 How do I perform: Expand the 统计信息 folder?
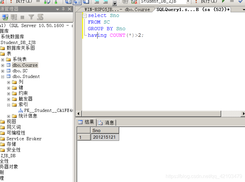click(8, 116)
